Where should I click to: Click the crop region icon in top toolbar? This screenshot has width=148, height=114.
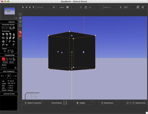(x=81, y=7)
